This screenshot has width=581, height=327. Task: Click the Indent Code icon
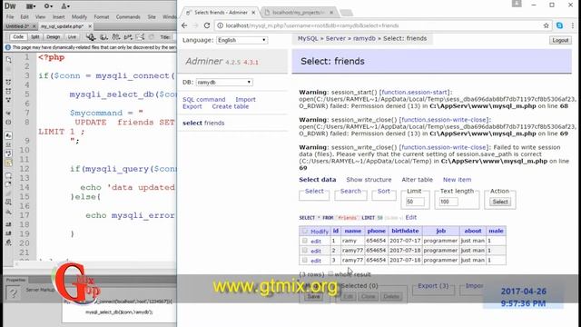tap(8, 224)
